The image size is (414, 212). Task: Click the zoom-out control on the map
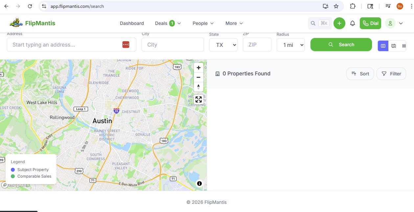tap(198, 77)
